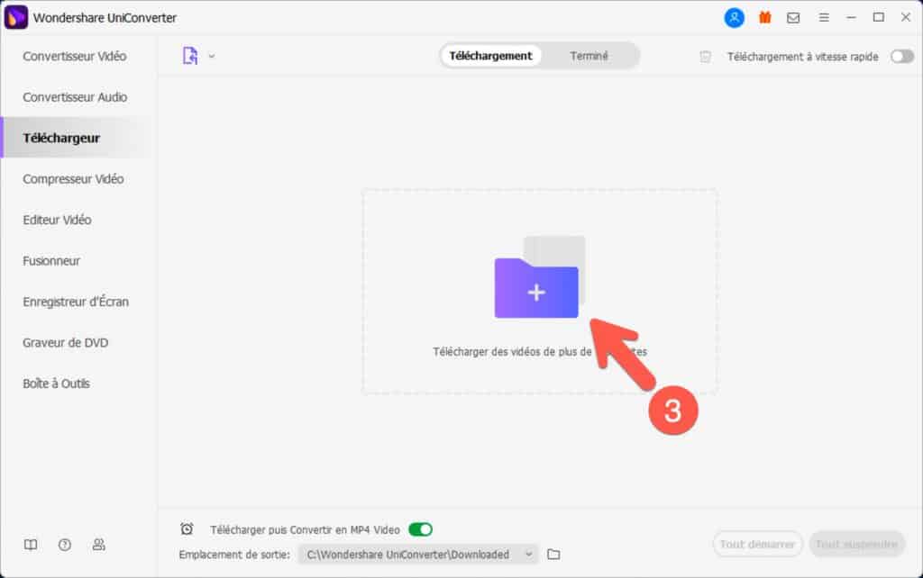Click the paste URL document icon
The width and height of the screenshot is (923, 578).
pyautogui.click(x=190, y=56)
